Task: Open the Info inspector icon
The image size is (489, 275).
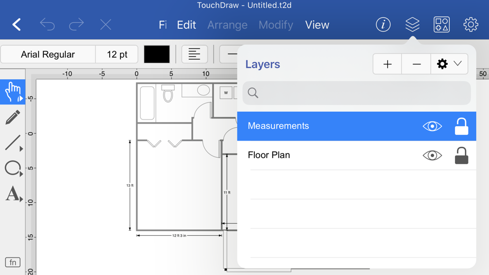Action: click(383, 25)
